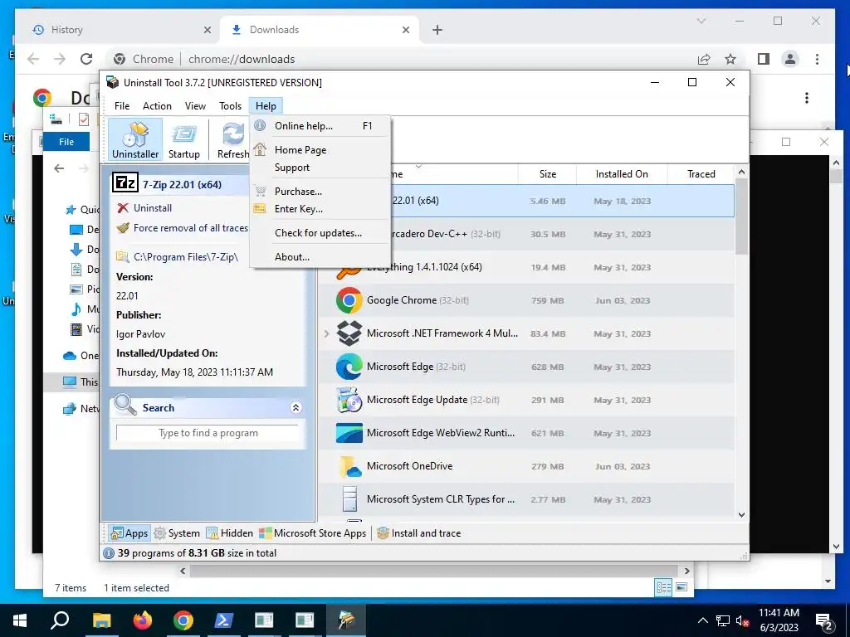This screenshot has width=850, height=637.
Task: Bookmark this page with star icon
Action: 730,59
